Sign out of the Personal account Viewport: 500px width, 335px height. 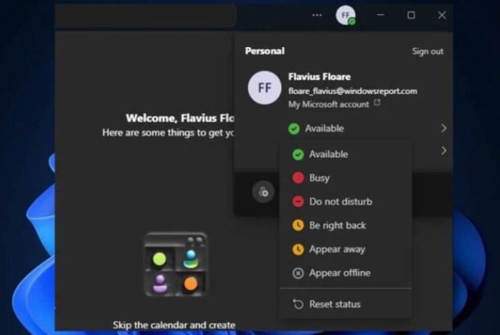[427, 51]
